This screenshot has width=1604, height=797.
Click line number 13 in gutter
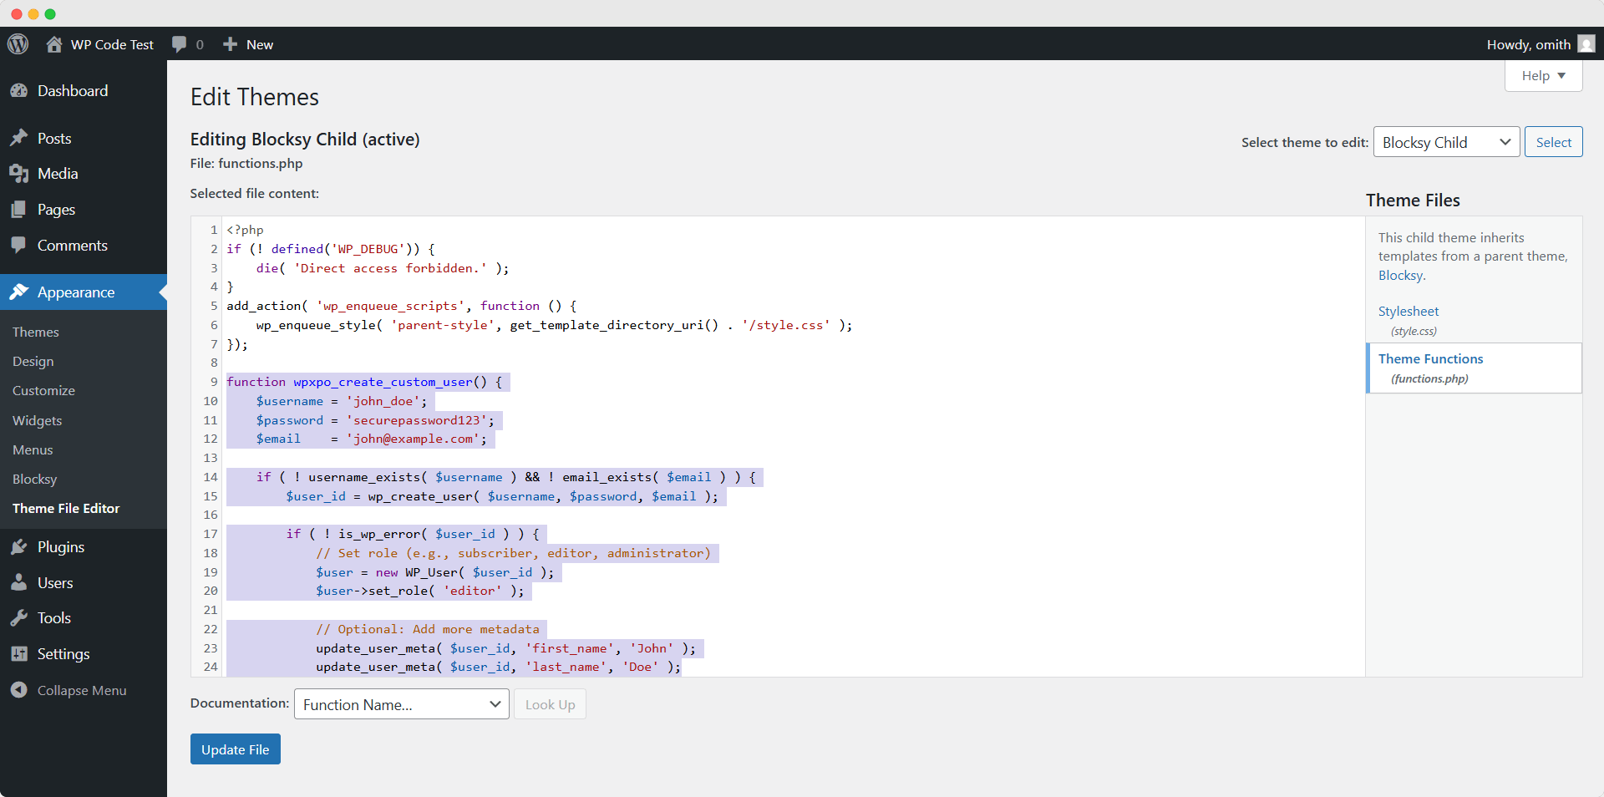(211, 458)
